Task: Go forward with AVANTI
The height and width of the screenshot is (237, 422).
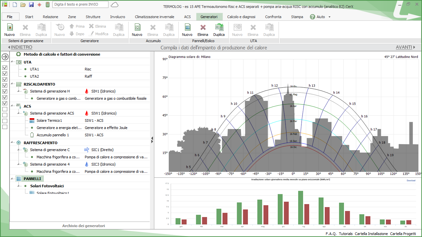Action: [406, 47]
